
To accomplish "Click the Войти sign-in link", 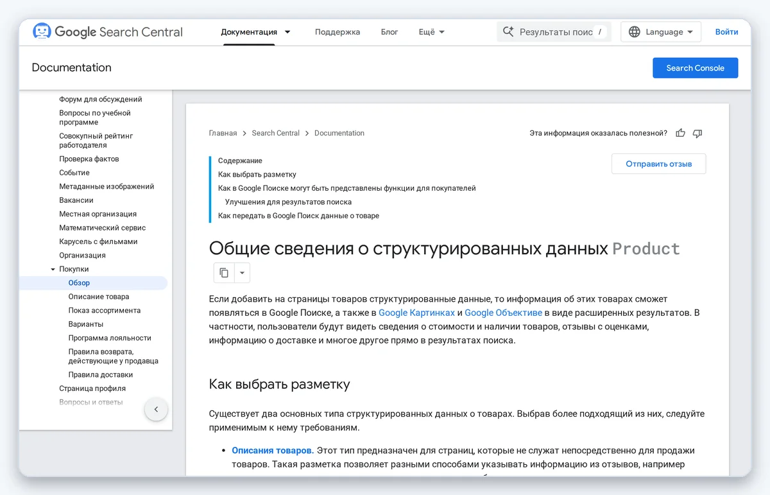I will pos(726,31).
